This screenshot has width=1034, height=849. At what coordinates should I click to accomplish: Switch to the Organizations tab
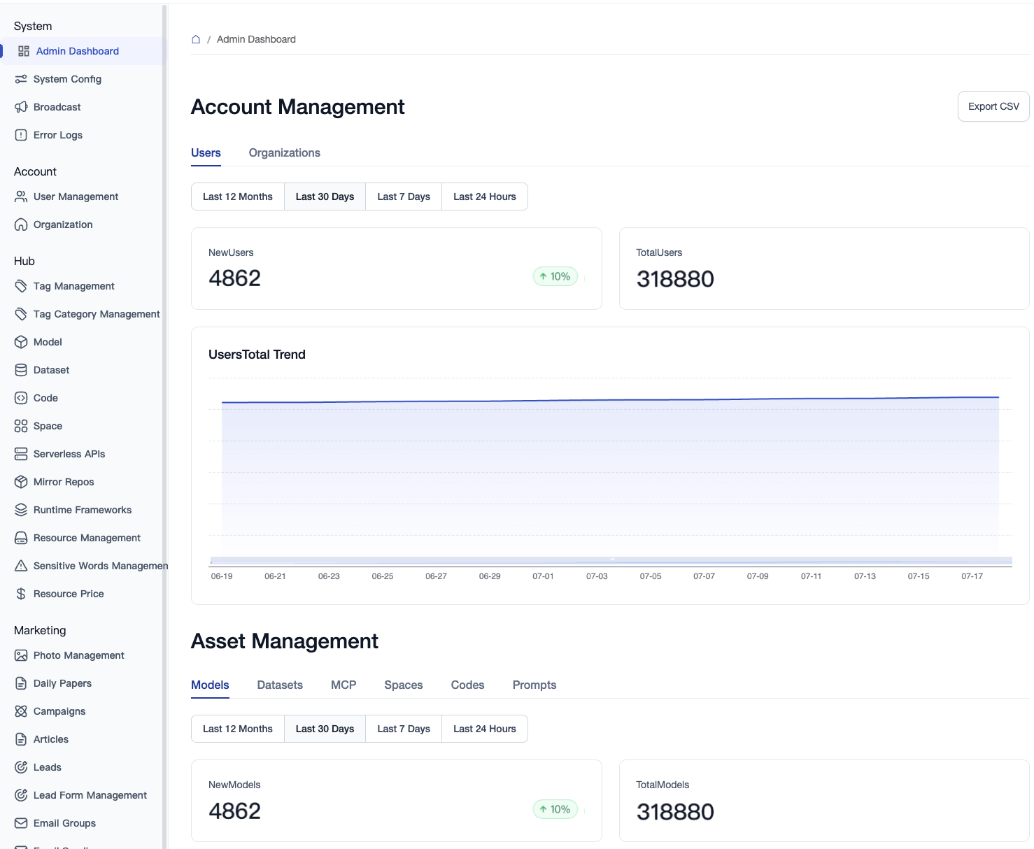click(284, 153)
